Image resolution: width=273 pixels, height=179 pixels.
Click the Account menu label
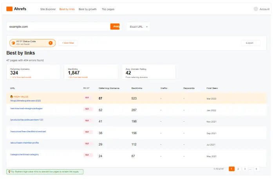(x=264, y=9)
